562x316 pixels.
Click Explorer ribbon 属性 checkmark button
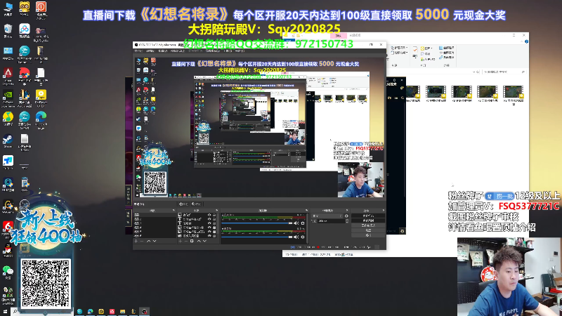tap(415, 51)
